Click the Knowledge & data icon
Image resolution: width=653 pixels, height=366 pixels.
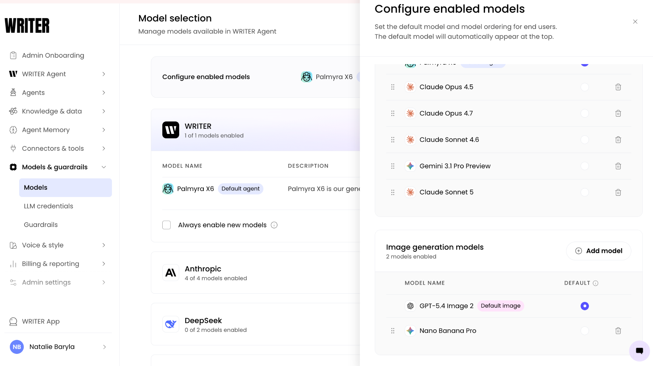coord(13,111)
